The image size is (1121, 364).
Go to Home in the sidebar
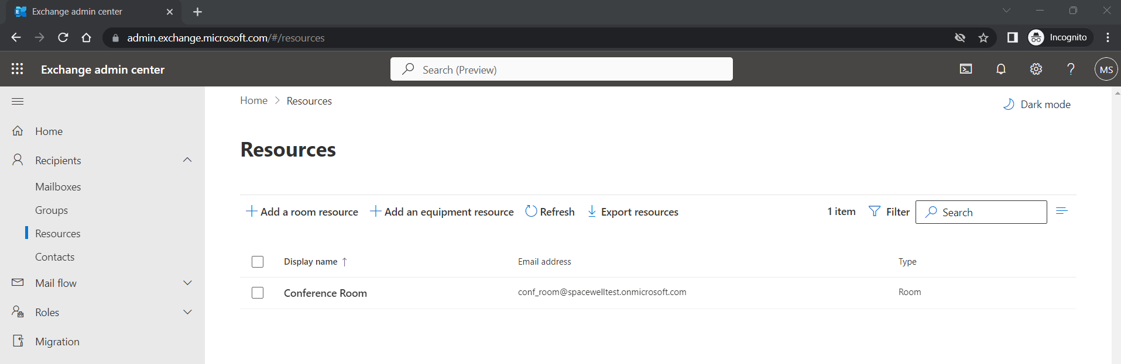[x=49, y=131]
